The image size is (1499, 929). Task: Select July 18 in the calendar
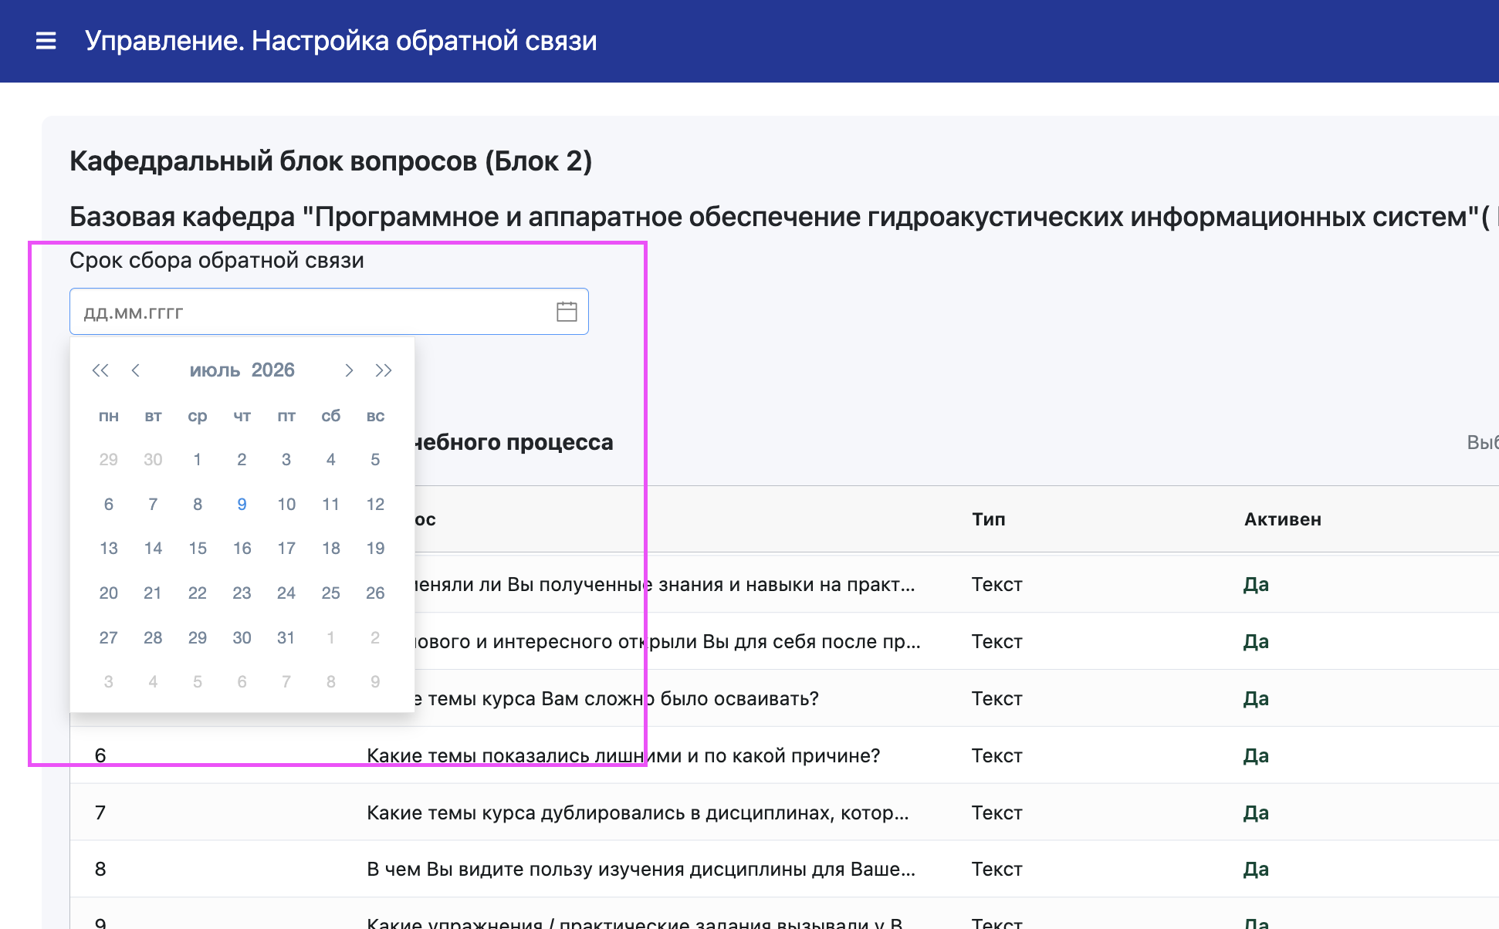click(330, 549)
